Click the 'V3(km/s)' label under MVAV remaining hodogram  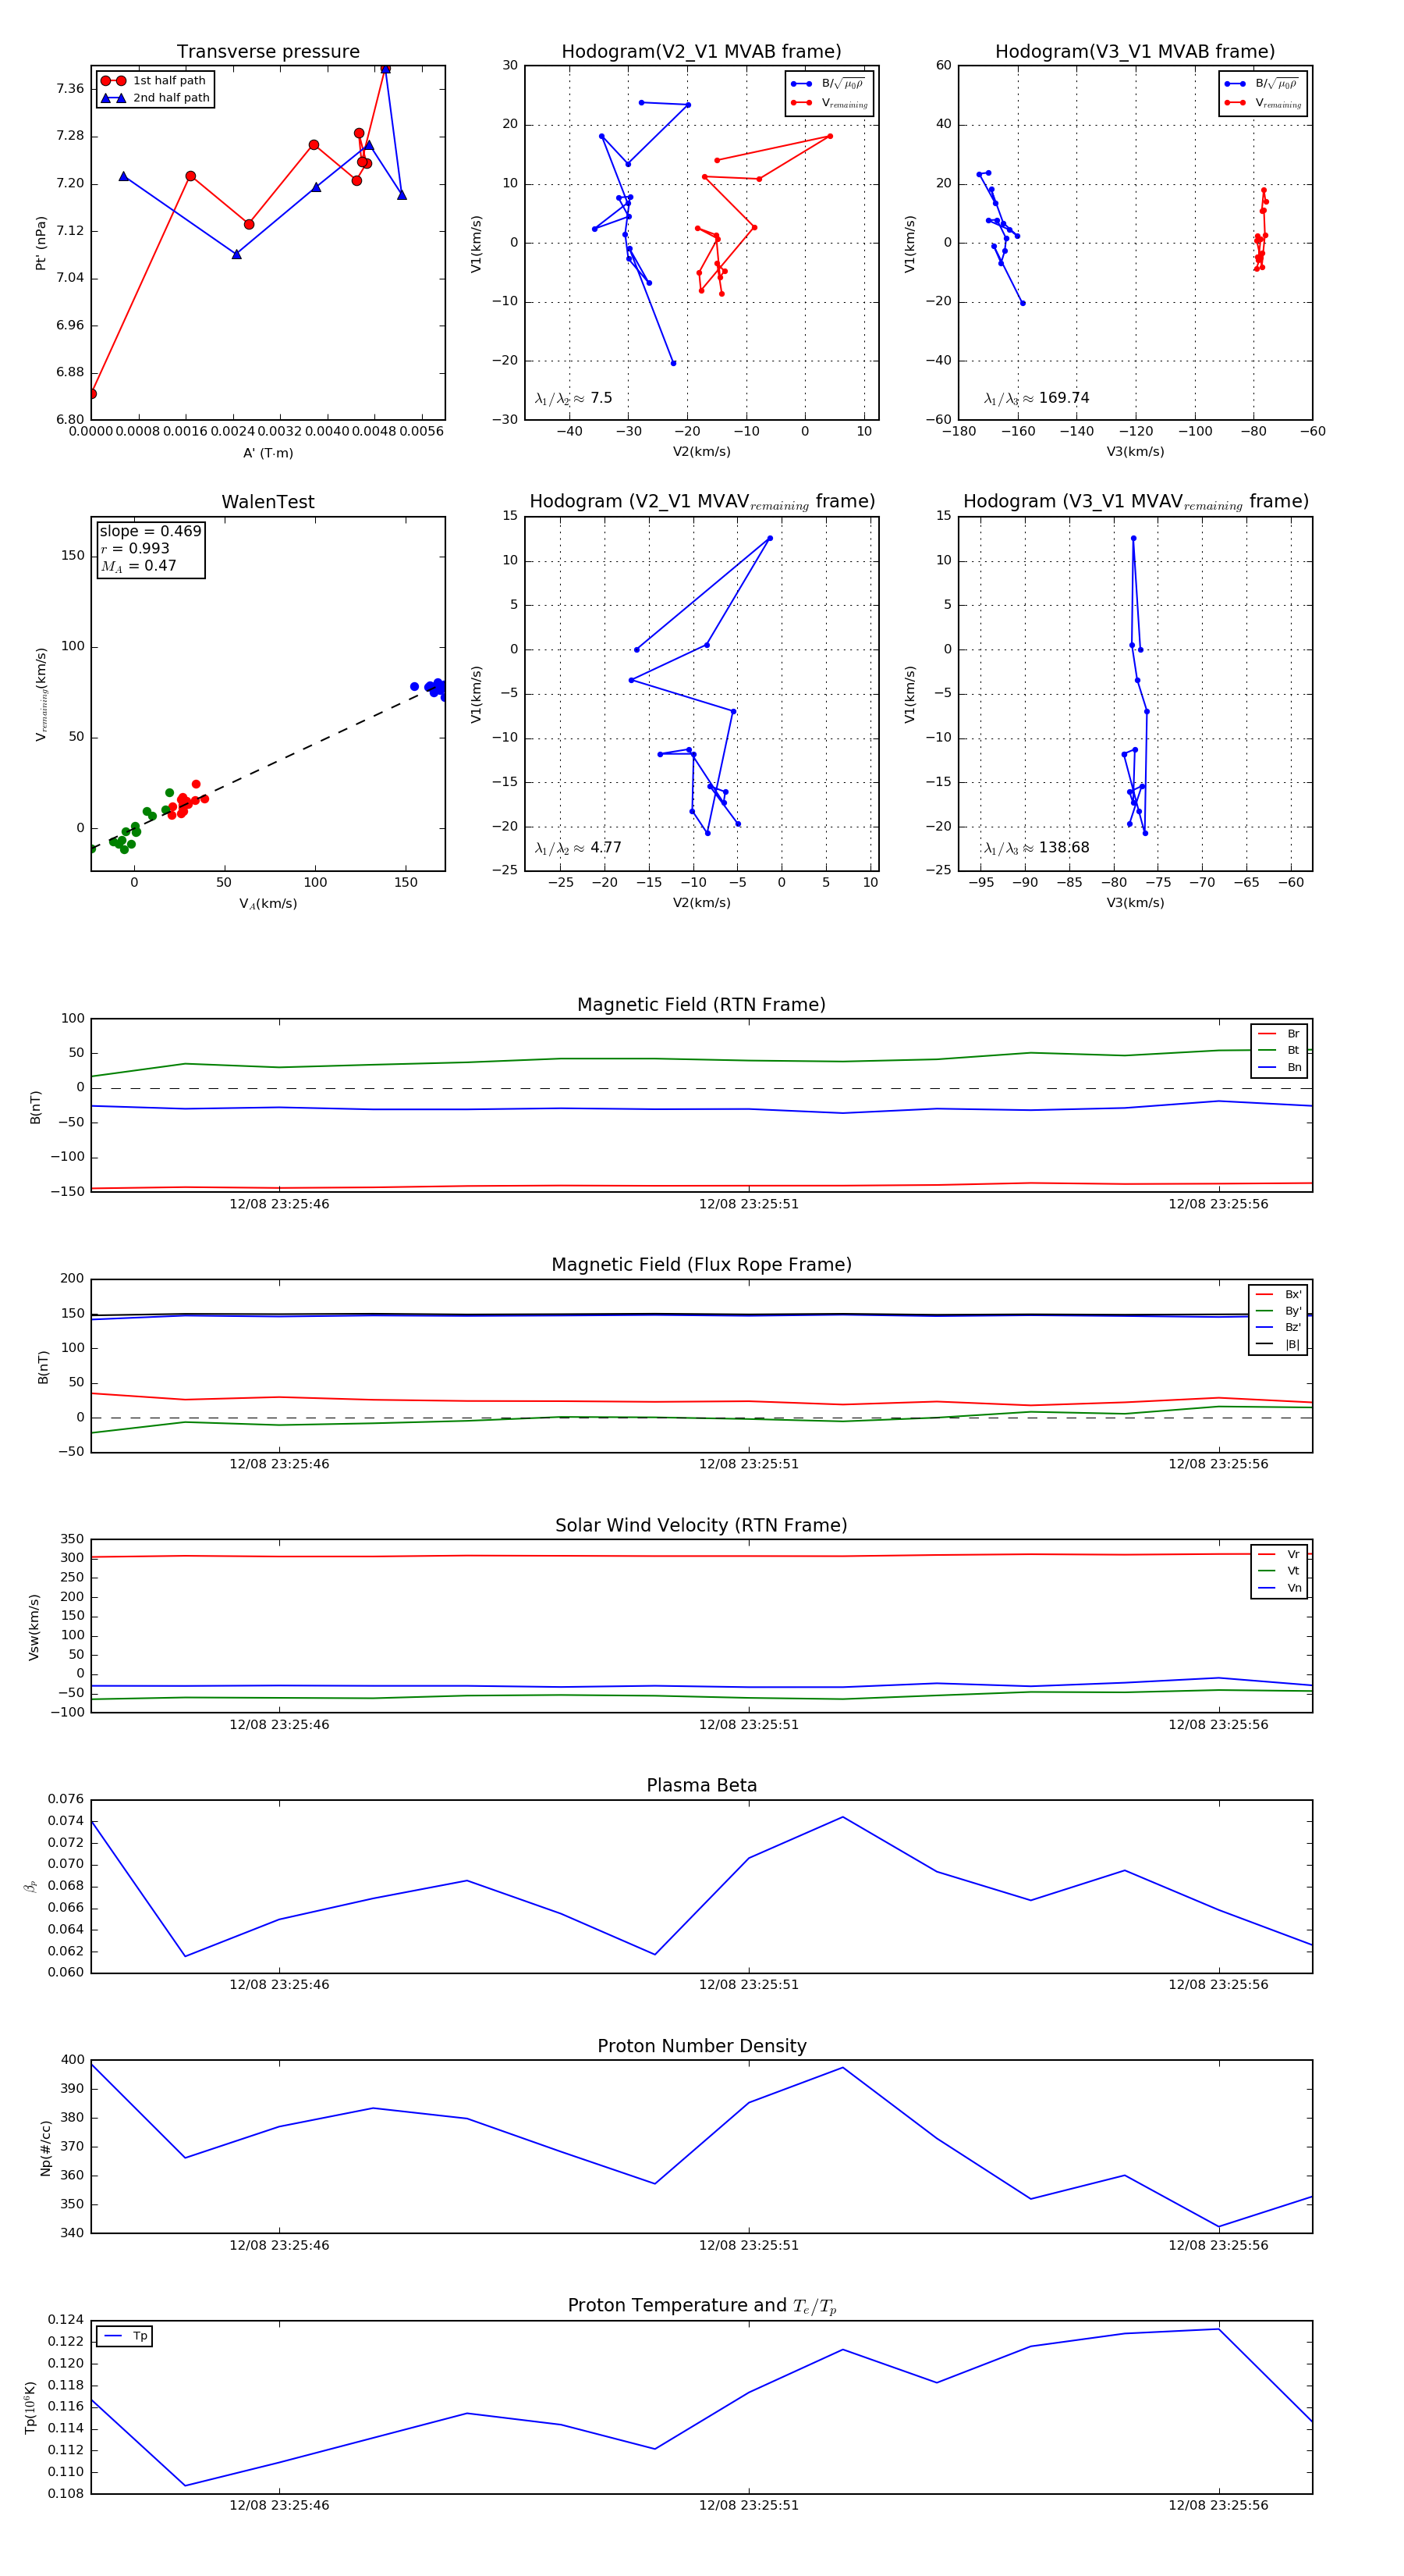[x=1135, y=903]
